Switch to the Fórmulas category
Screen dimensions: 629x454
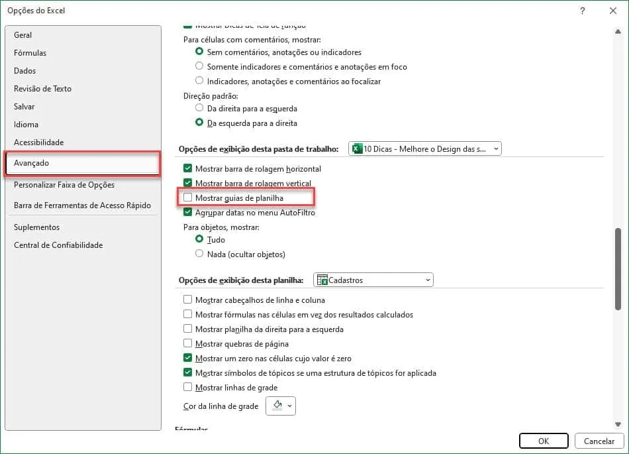click(30, 53)
